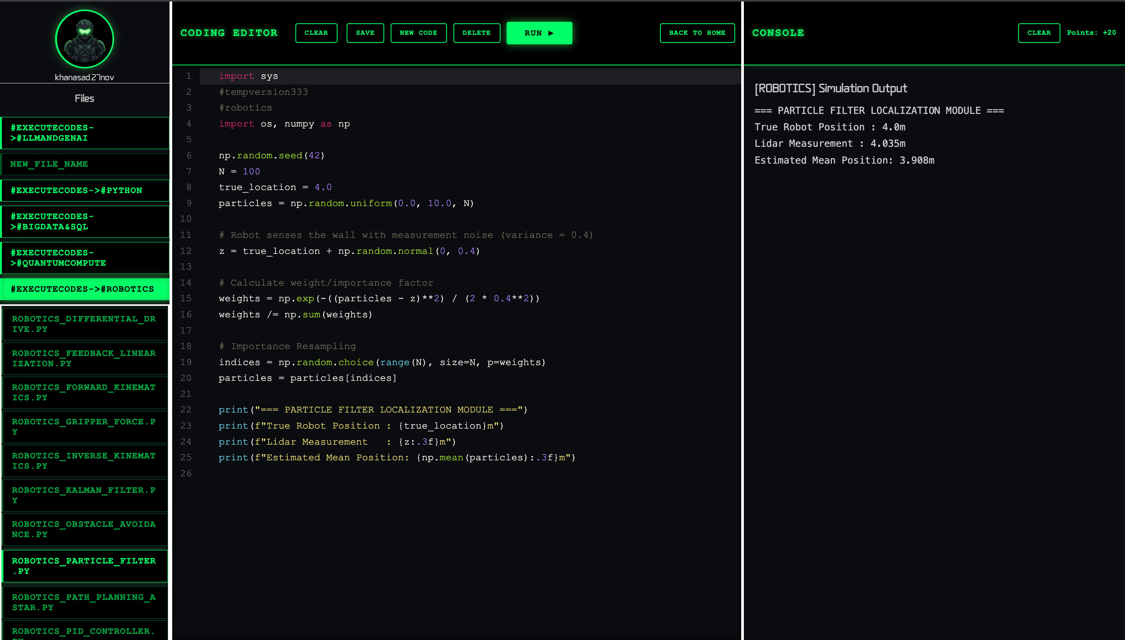Click 'Lidar Measurement : 4.035m' output
The image size is (1125, 640).
830,144
